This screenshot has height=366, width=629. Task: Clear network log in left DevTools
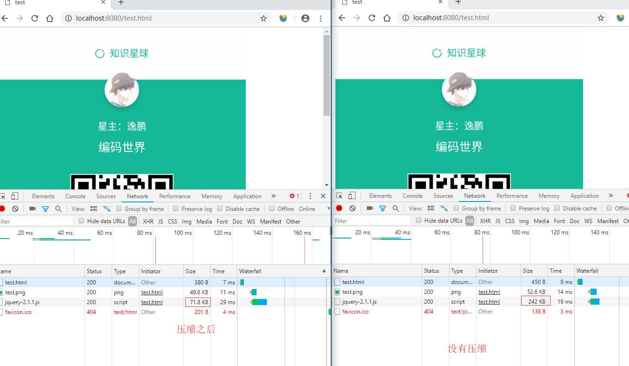coord(15,209)
